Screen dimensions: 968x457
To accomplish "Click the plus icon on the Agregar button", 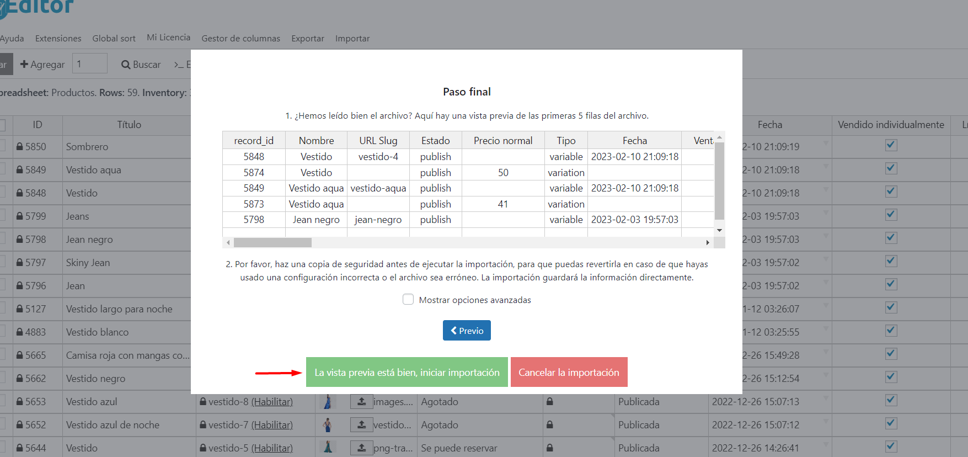I will pos(24,65).
